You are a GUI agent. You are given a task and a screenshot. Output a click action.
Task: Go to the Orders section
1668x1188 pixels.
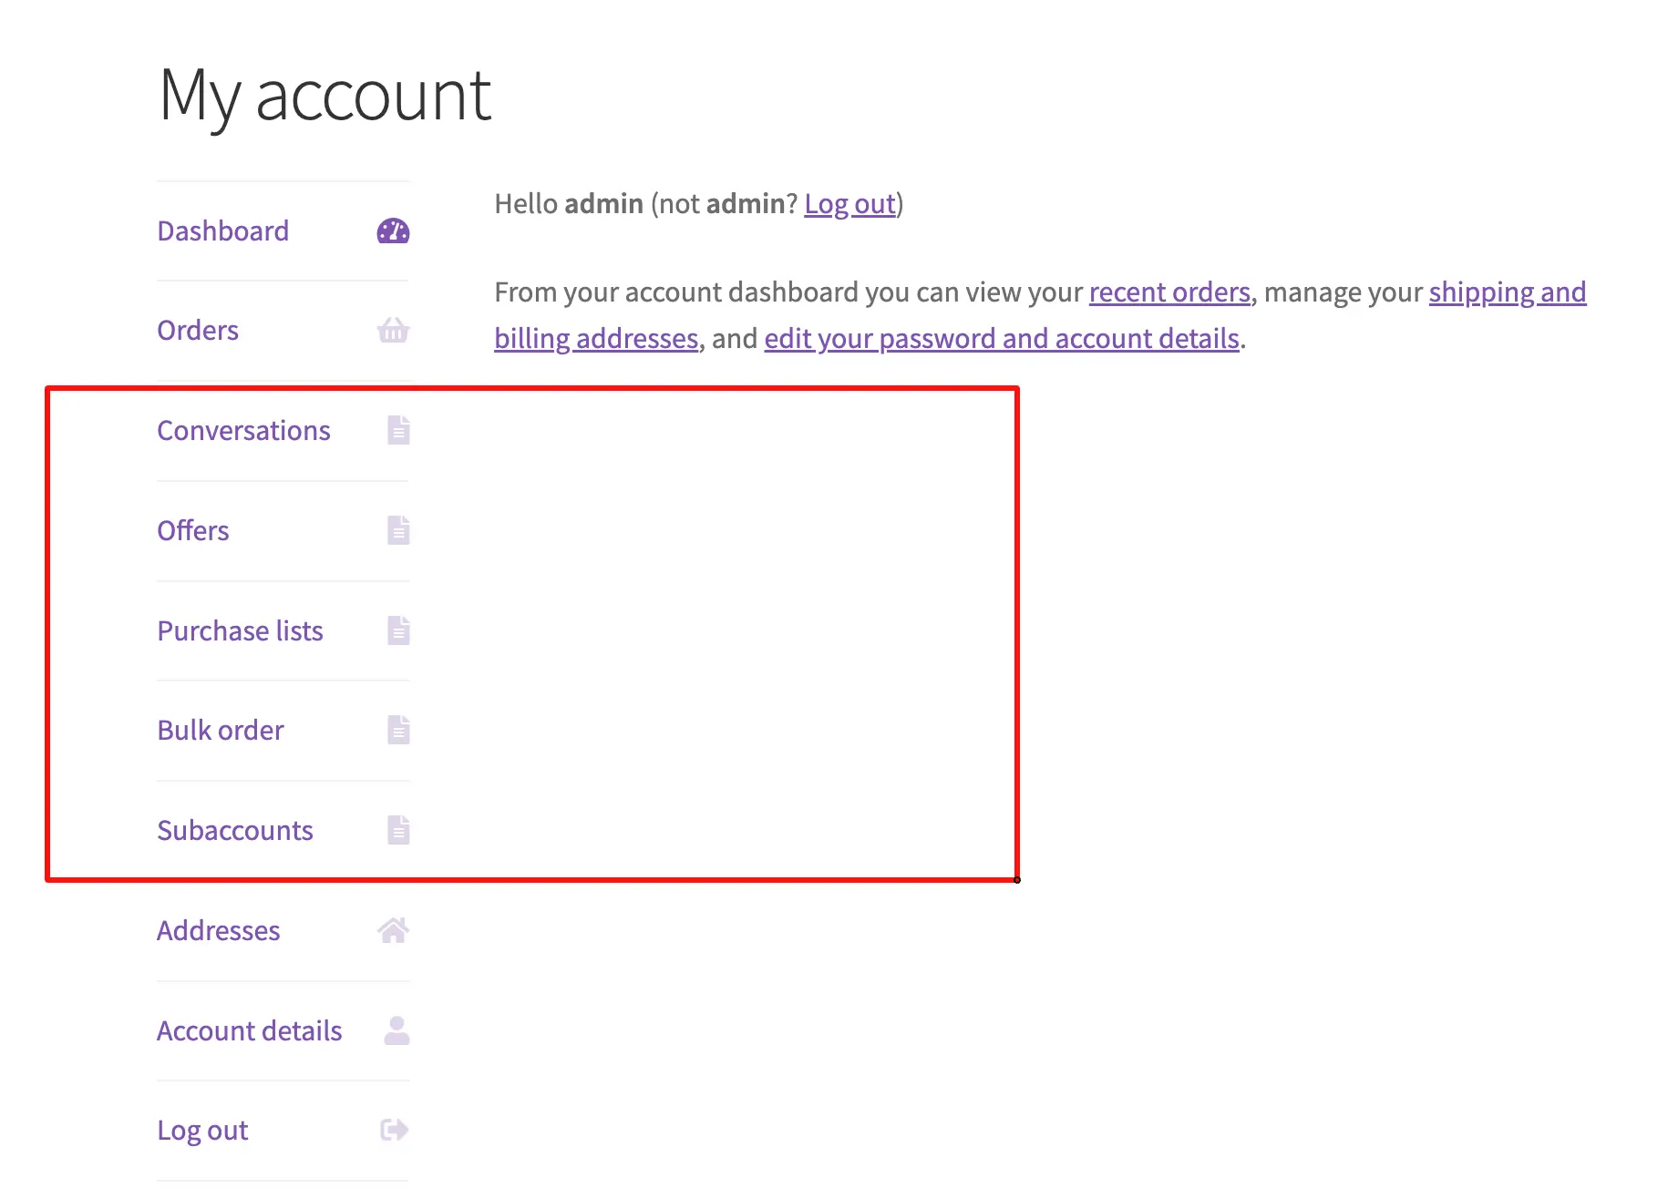pos(198,330)
